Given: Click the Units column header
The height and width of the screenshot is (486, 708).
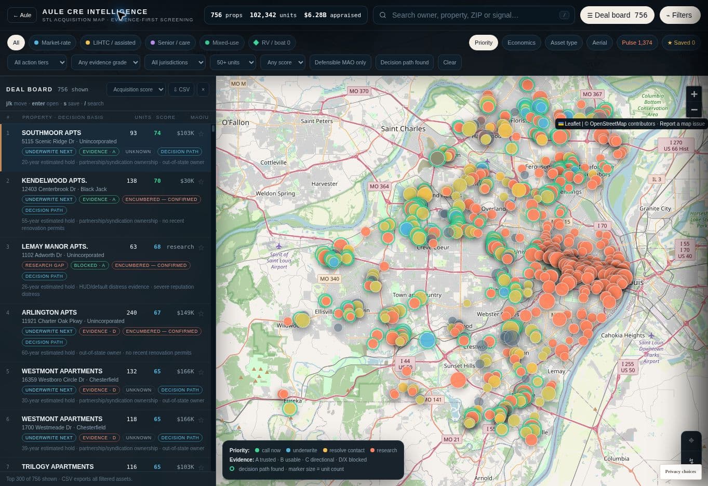Looking at the screenshot, I should 143,117.
